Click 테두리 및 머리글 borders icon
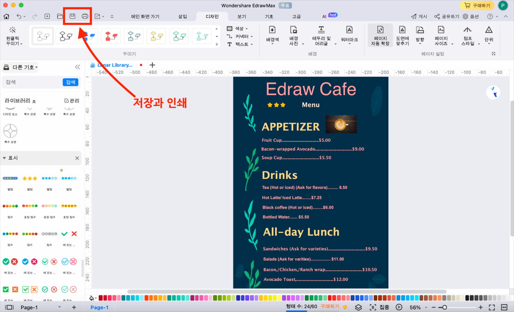Image resolution: width=514 pixels, height=312 pixels. (x=321, y=36)
